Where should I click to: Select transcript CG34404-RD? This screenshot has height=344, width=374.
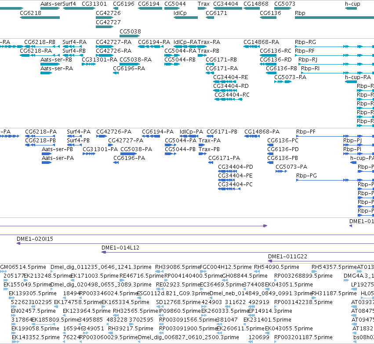pyautogui.click(x=225, y=91)
